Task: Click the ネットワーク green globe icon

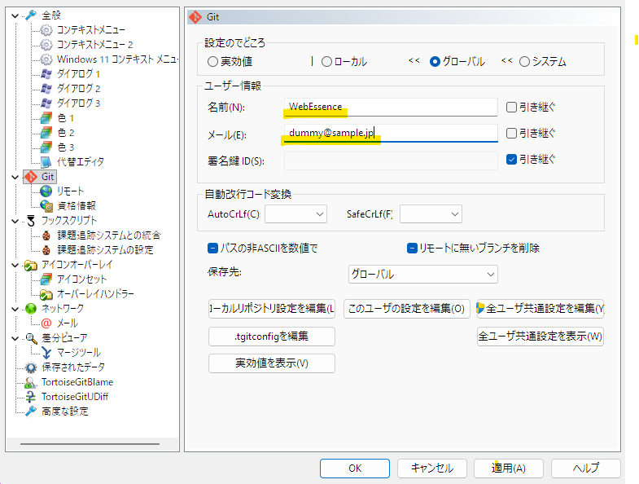Action: (x=31, y=309)
